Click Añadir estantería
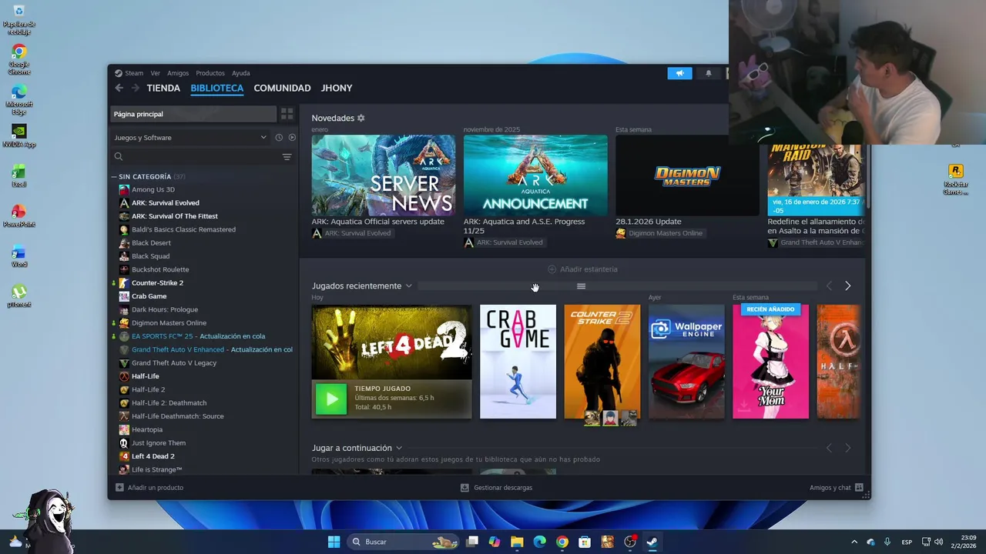Viewport: 986px width, 554px height. pyautogui.click(x=582, y=269)
